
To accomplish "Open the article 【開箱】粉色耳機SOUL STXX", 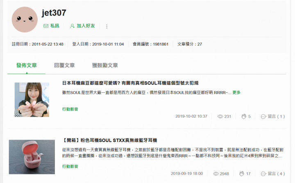I will (109, 140).
